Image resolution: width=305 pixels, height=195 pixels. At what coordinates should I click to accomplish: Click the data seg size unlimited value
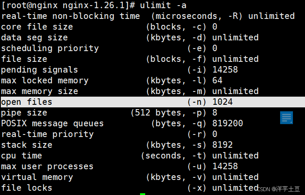[235, 37]
